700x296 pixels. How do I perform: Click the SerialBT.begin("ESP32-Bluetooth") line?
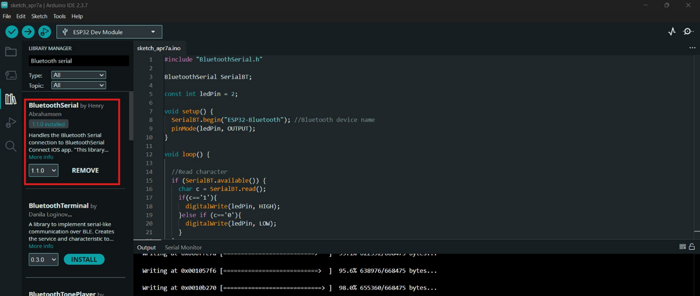point(273,120)
